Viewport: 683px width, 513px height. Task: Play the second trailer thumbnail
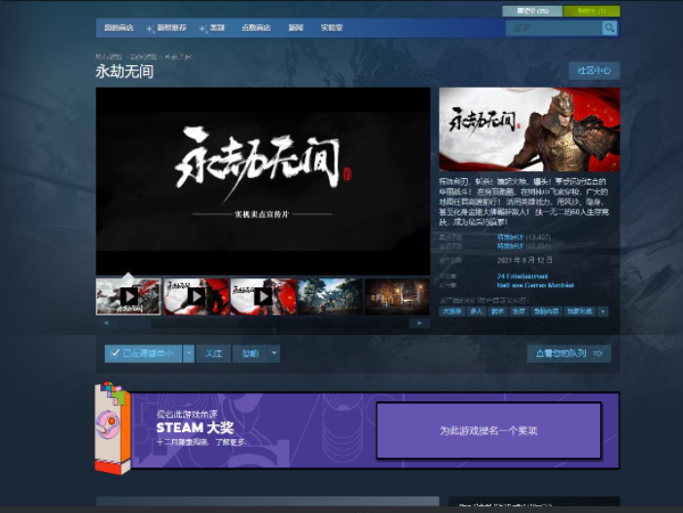click(x=196, y=297)
